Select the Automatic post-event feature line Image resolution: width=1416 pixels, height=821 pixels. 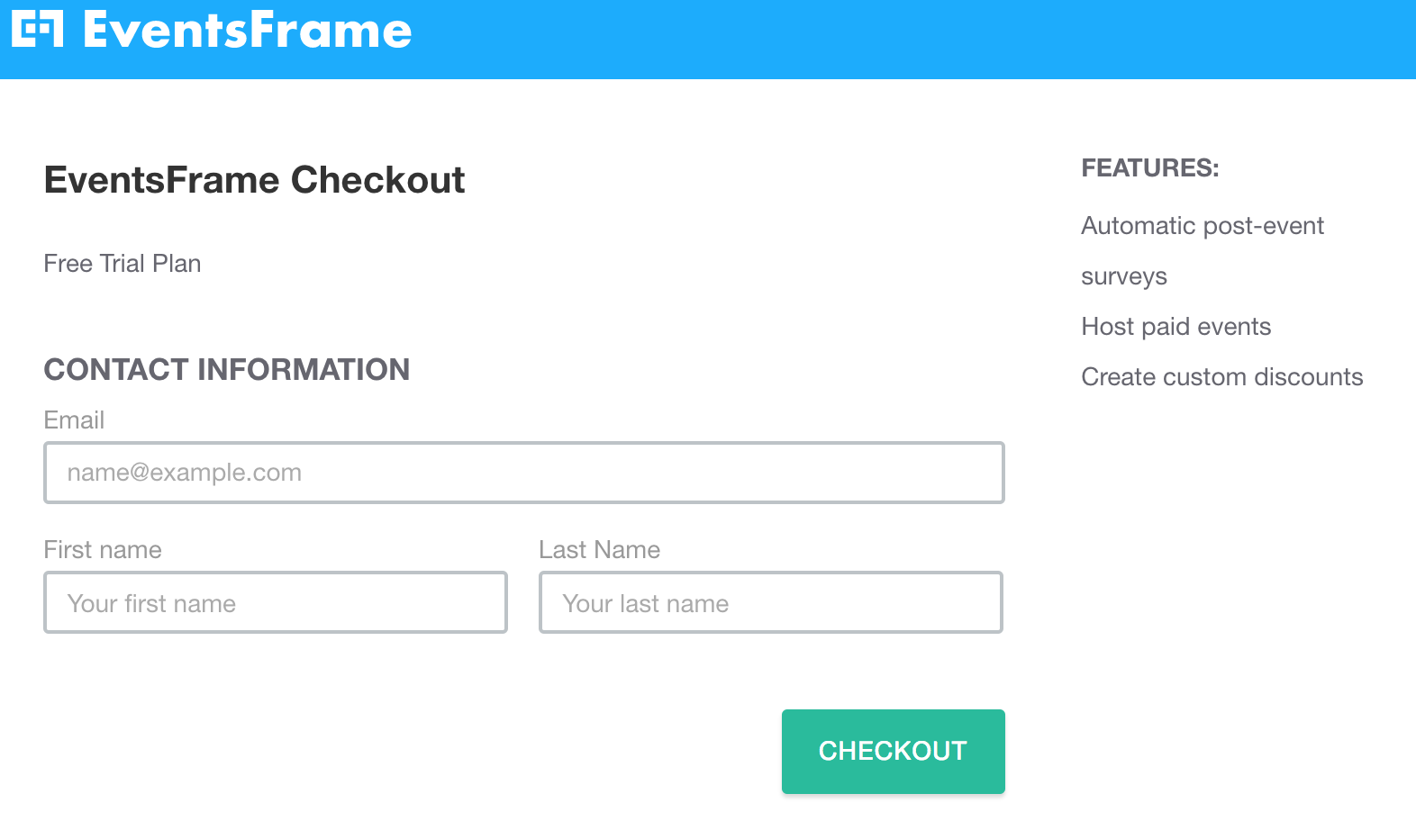coord(1202,226)
